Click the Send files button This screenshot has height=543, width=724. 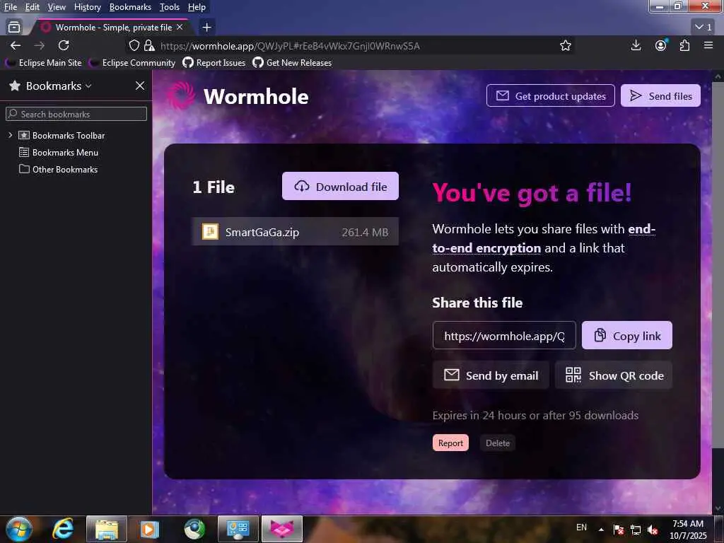pos(660,95)
